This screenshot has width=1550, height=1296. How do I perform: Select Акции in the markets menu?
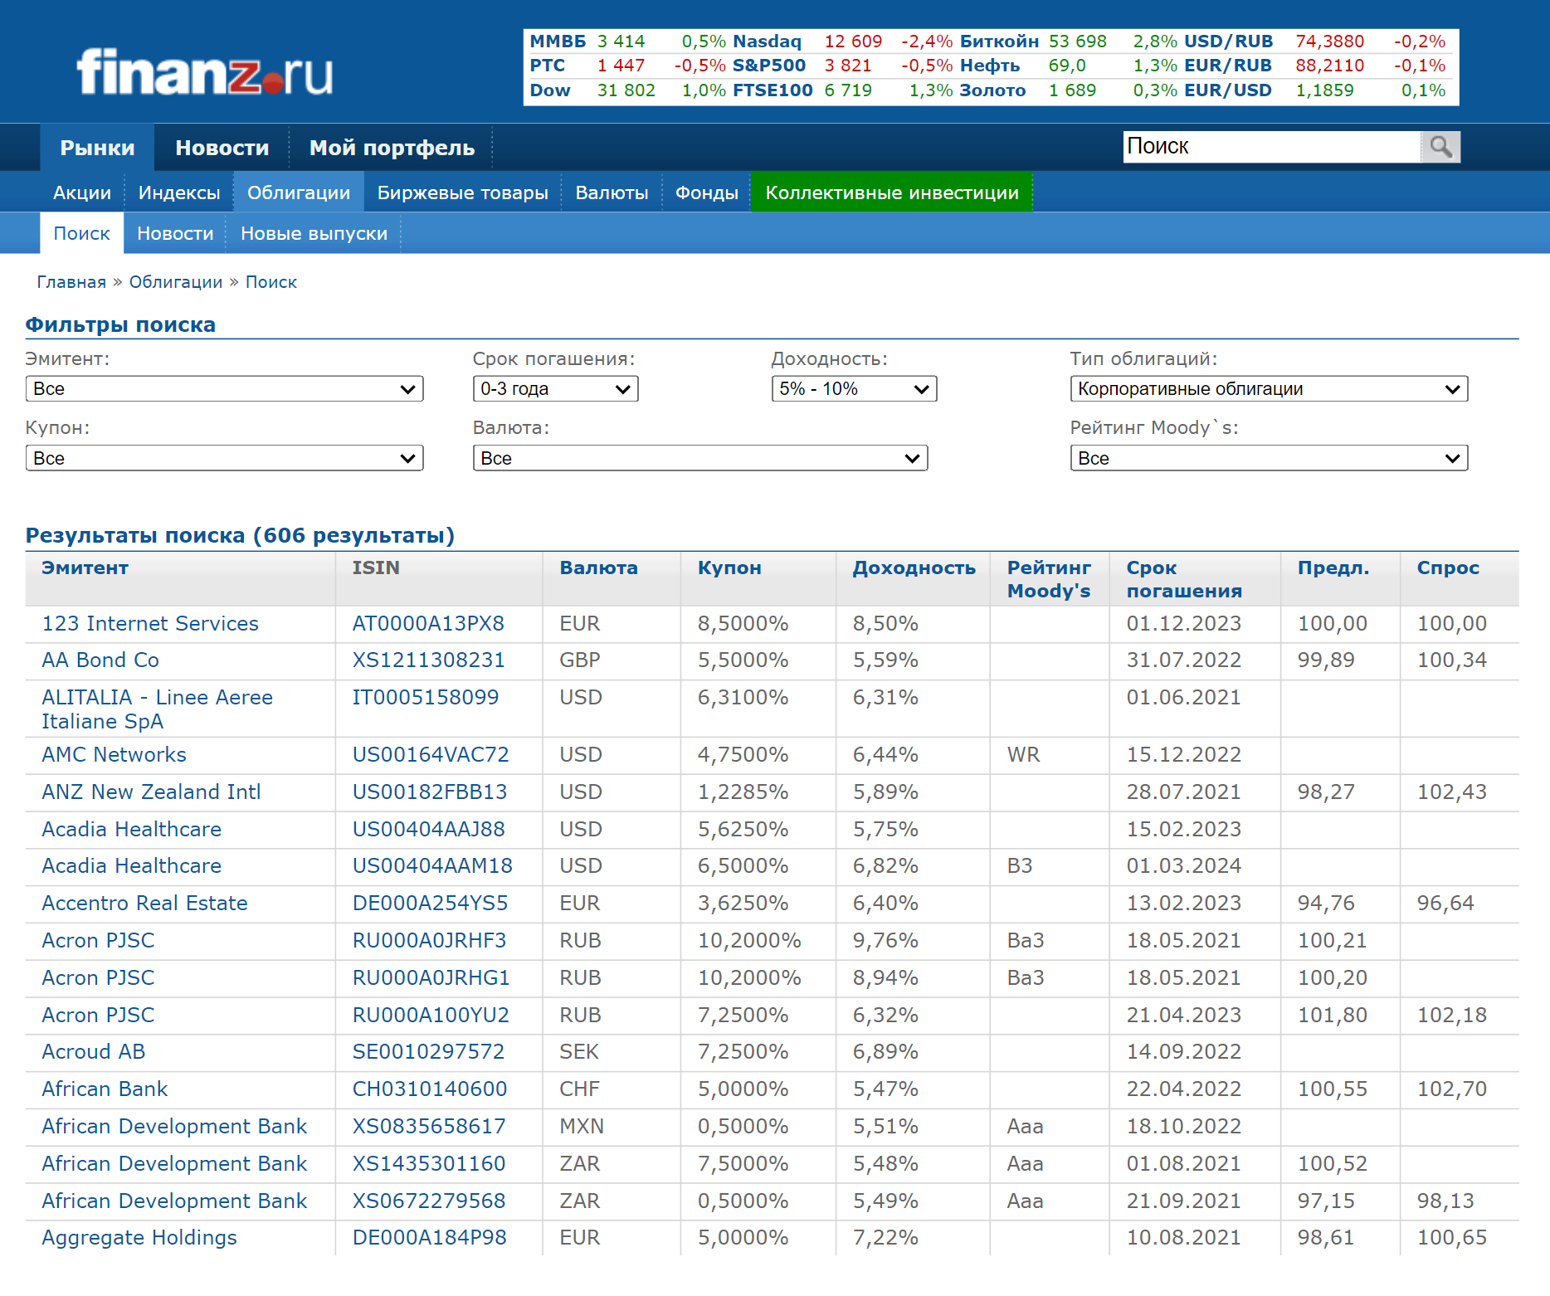click(82, 192)
